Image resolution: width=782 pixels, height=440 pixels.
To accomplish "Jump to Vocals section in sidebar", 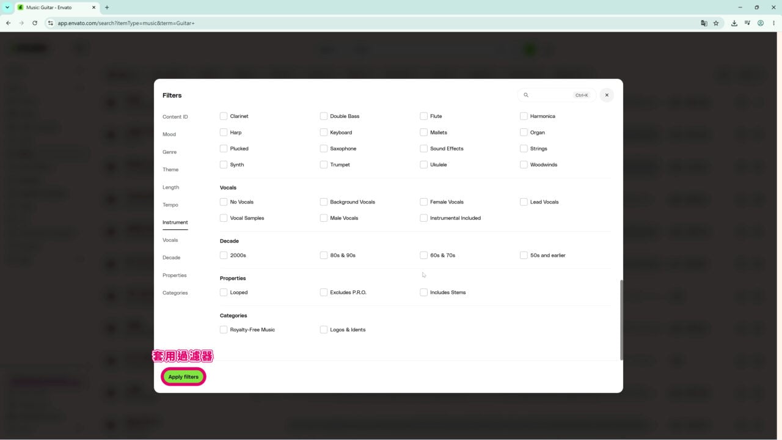I will click(x=170, y=240).
